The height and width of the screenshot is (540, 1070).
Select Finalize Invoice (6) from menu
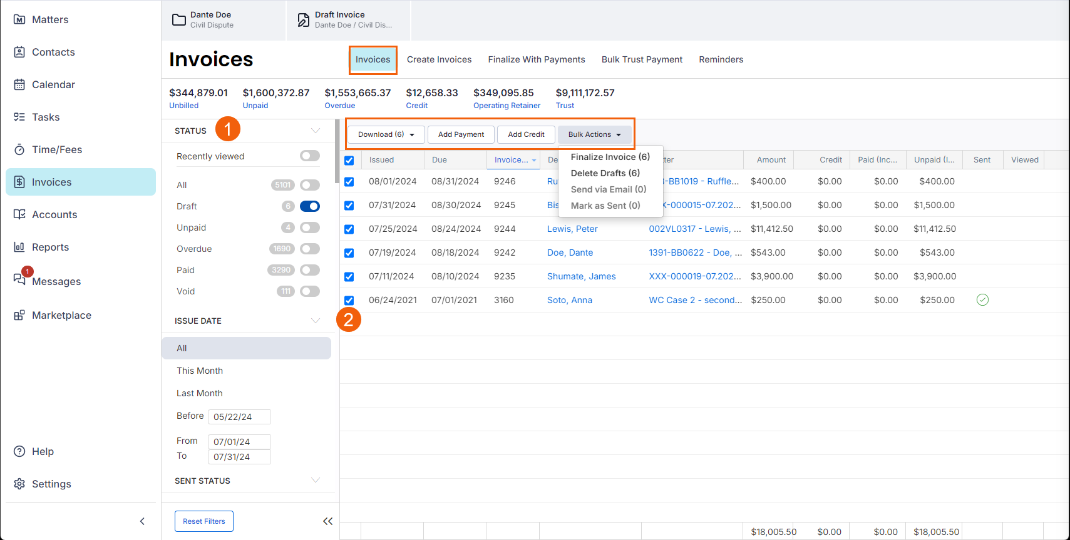(x=610, y=157)
